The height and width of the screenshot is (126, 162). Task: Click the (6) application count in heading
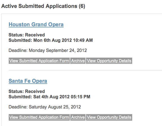click(82, 6)
